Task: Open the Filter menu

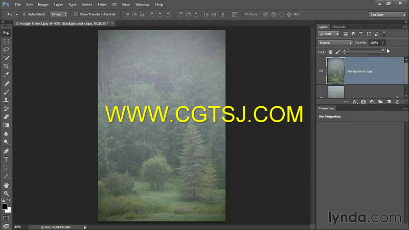Action: tap(102, 5)
